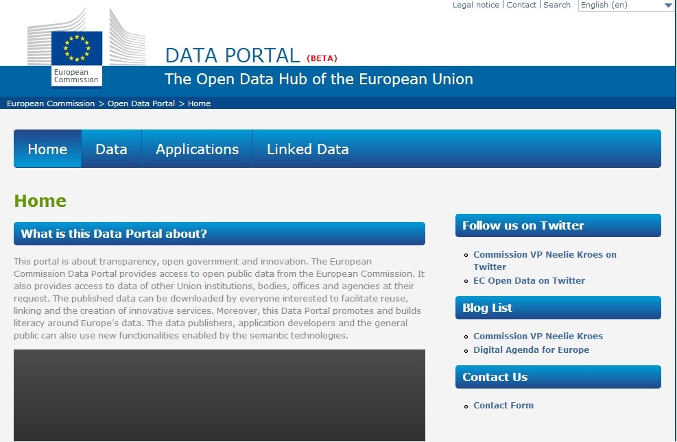The image size is (677, 442).
Task: Click the Follow us on Twitter header
Action: pos(523,225)
